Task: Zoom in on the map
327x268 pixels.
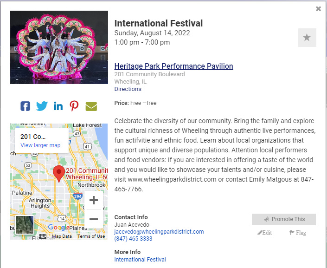Action: 94,201
